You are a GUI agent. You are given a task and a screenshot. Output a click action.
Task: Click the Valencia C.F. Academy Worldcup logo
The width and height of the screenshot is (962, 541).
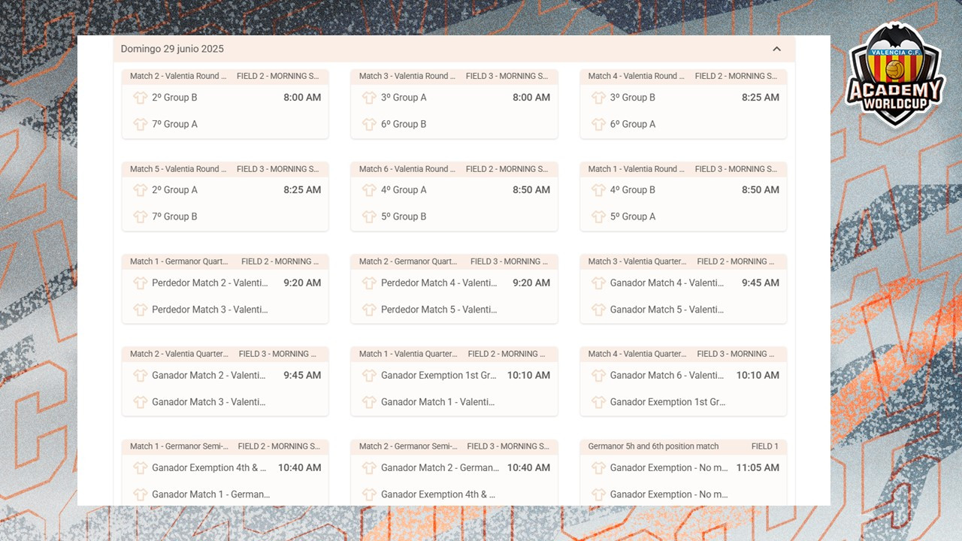(894, 74)
